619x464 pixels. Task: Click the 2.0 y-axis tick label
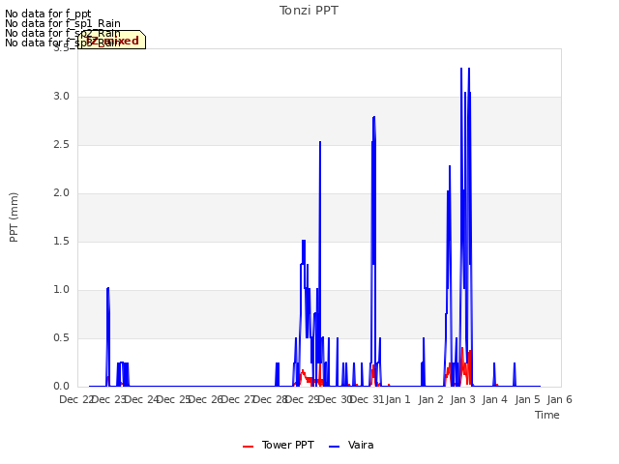(62, 193)
